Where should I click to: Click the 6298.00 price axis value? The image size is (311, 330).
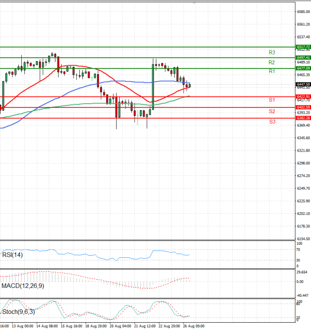tap(303, 163)
